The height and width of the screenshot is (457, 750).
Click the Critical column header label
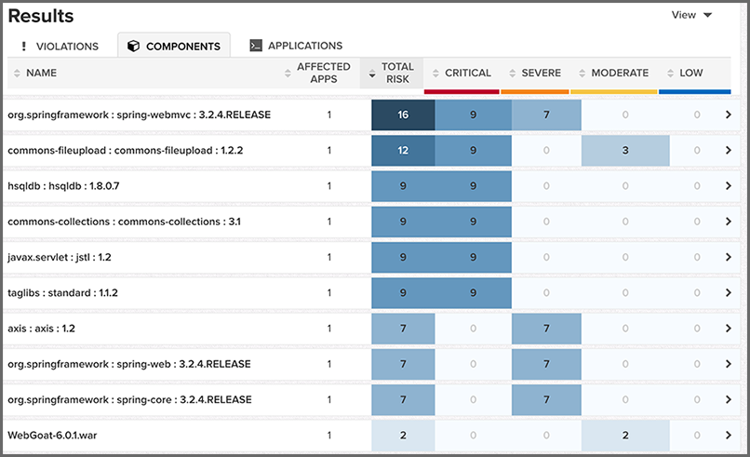(x=468, y=73)
